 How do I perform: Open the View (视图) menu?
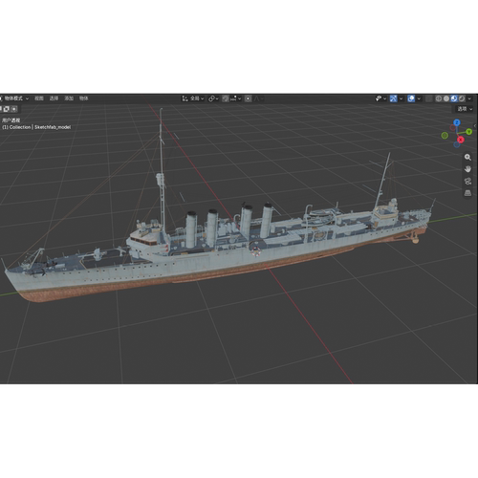[x=39, y=98]
